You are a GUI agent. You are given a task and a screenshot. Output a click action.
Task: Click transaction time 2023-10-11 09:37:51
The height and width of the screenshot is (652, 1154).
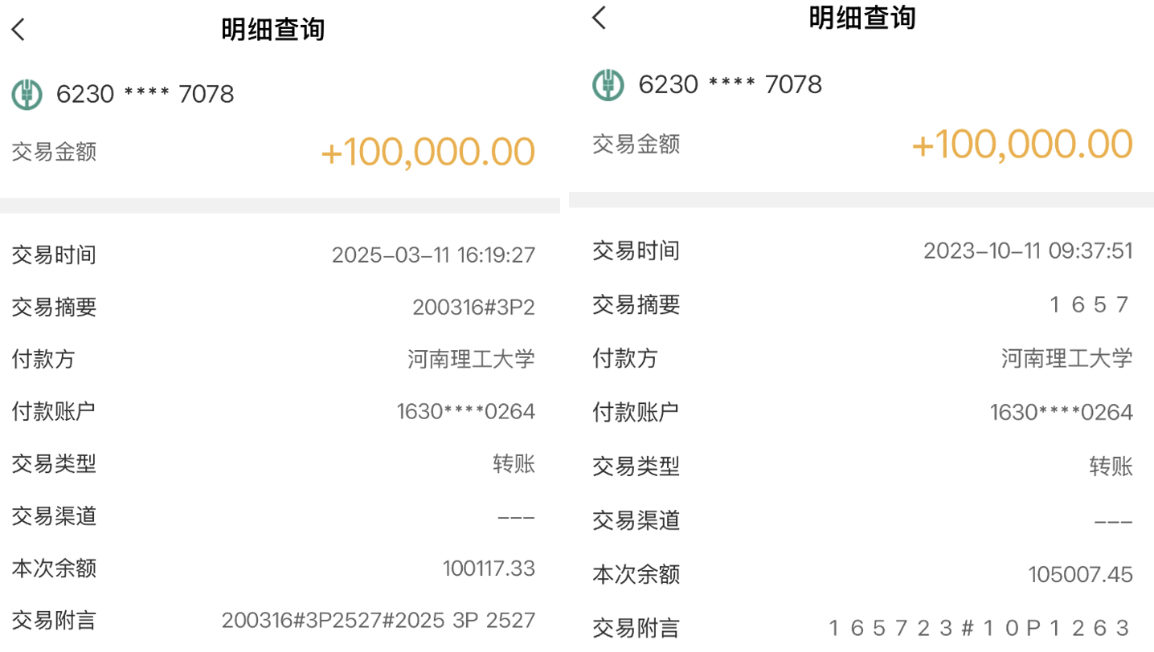click(1028, 251)
